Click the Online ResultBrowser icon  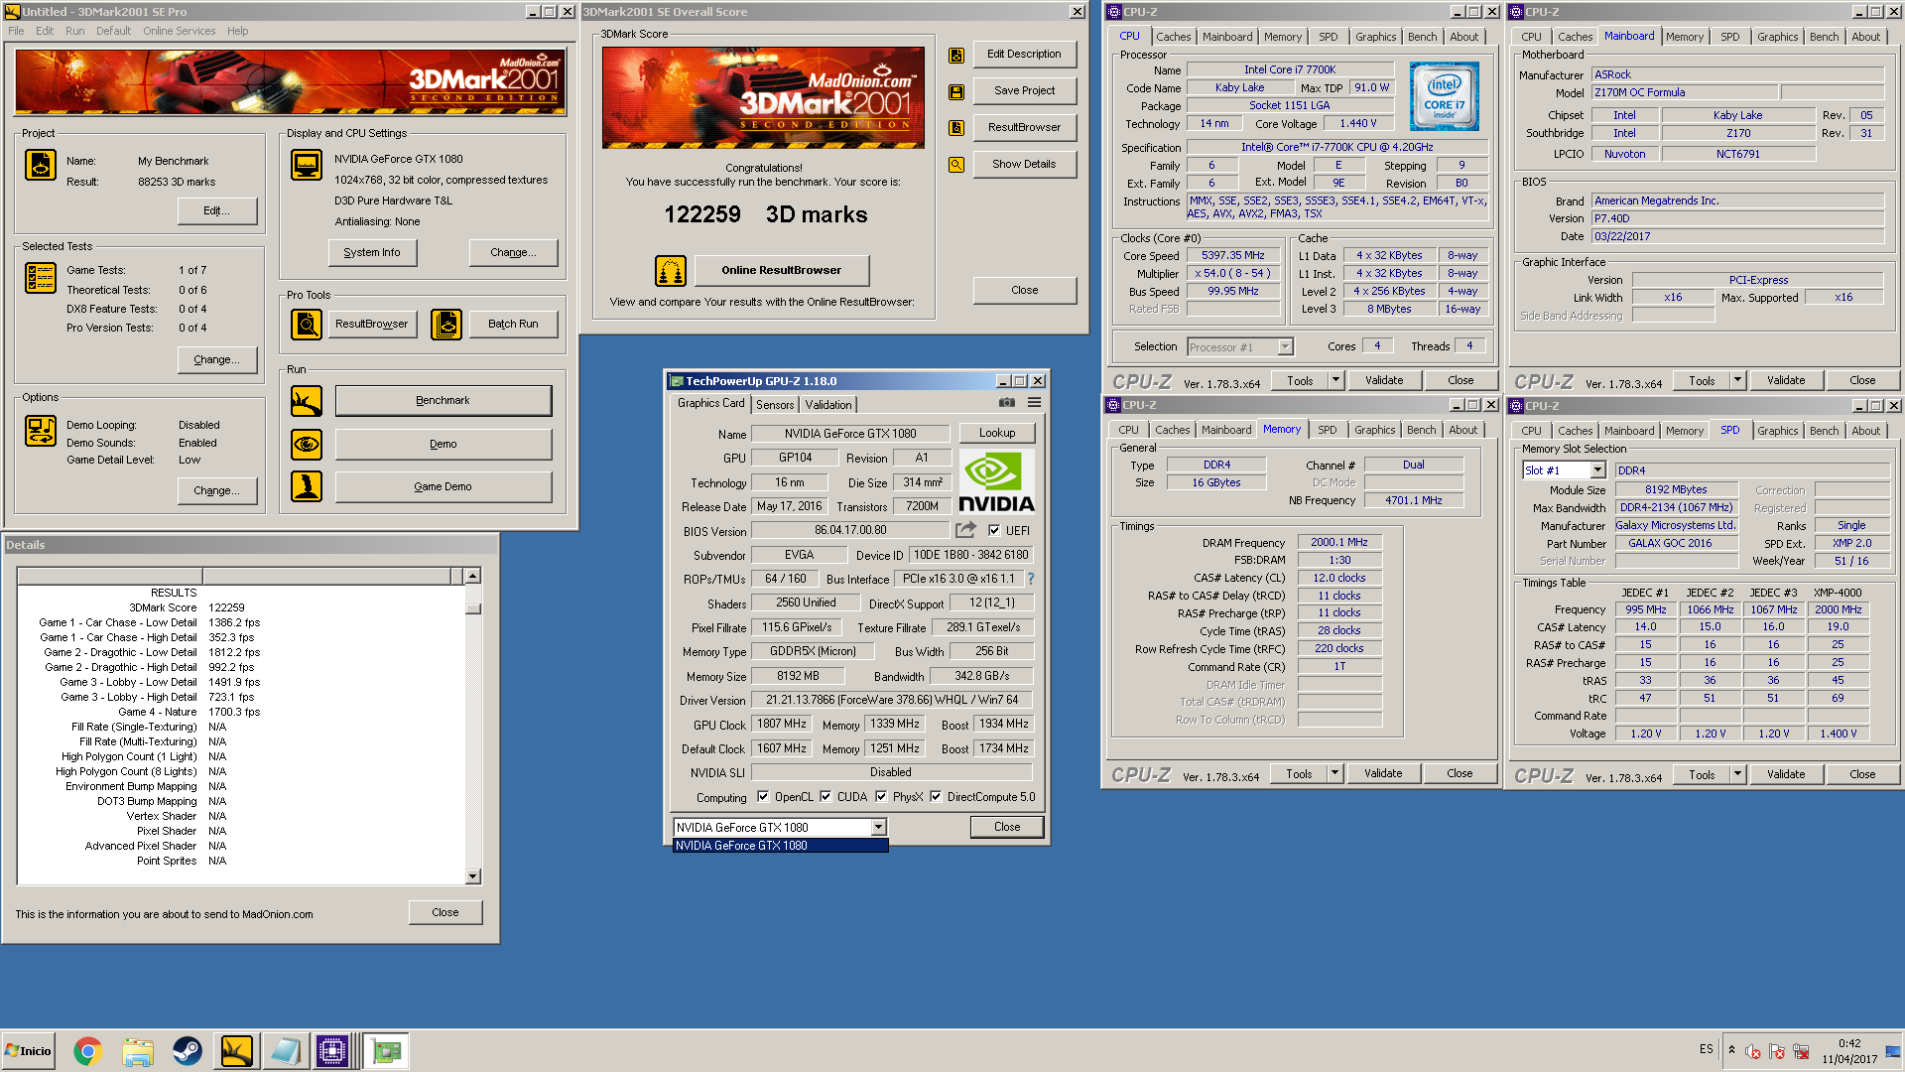(671, 270)
